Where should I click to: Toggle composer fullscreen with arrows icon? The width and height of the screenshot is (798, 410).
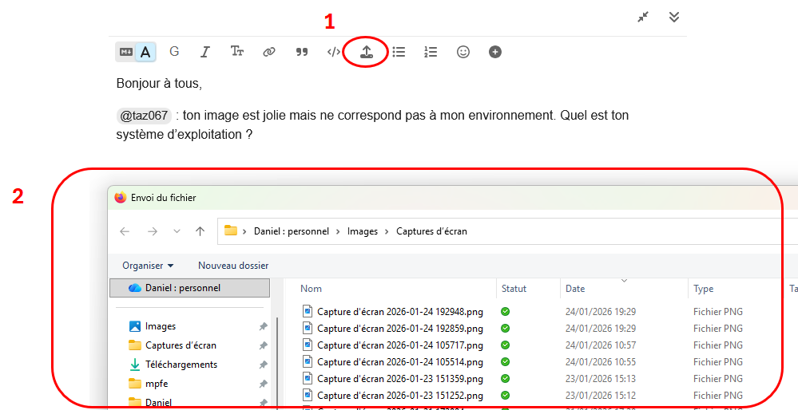pyautogui.click(x=643, y=17)
